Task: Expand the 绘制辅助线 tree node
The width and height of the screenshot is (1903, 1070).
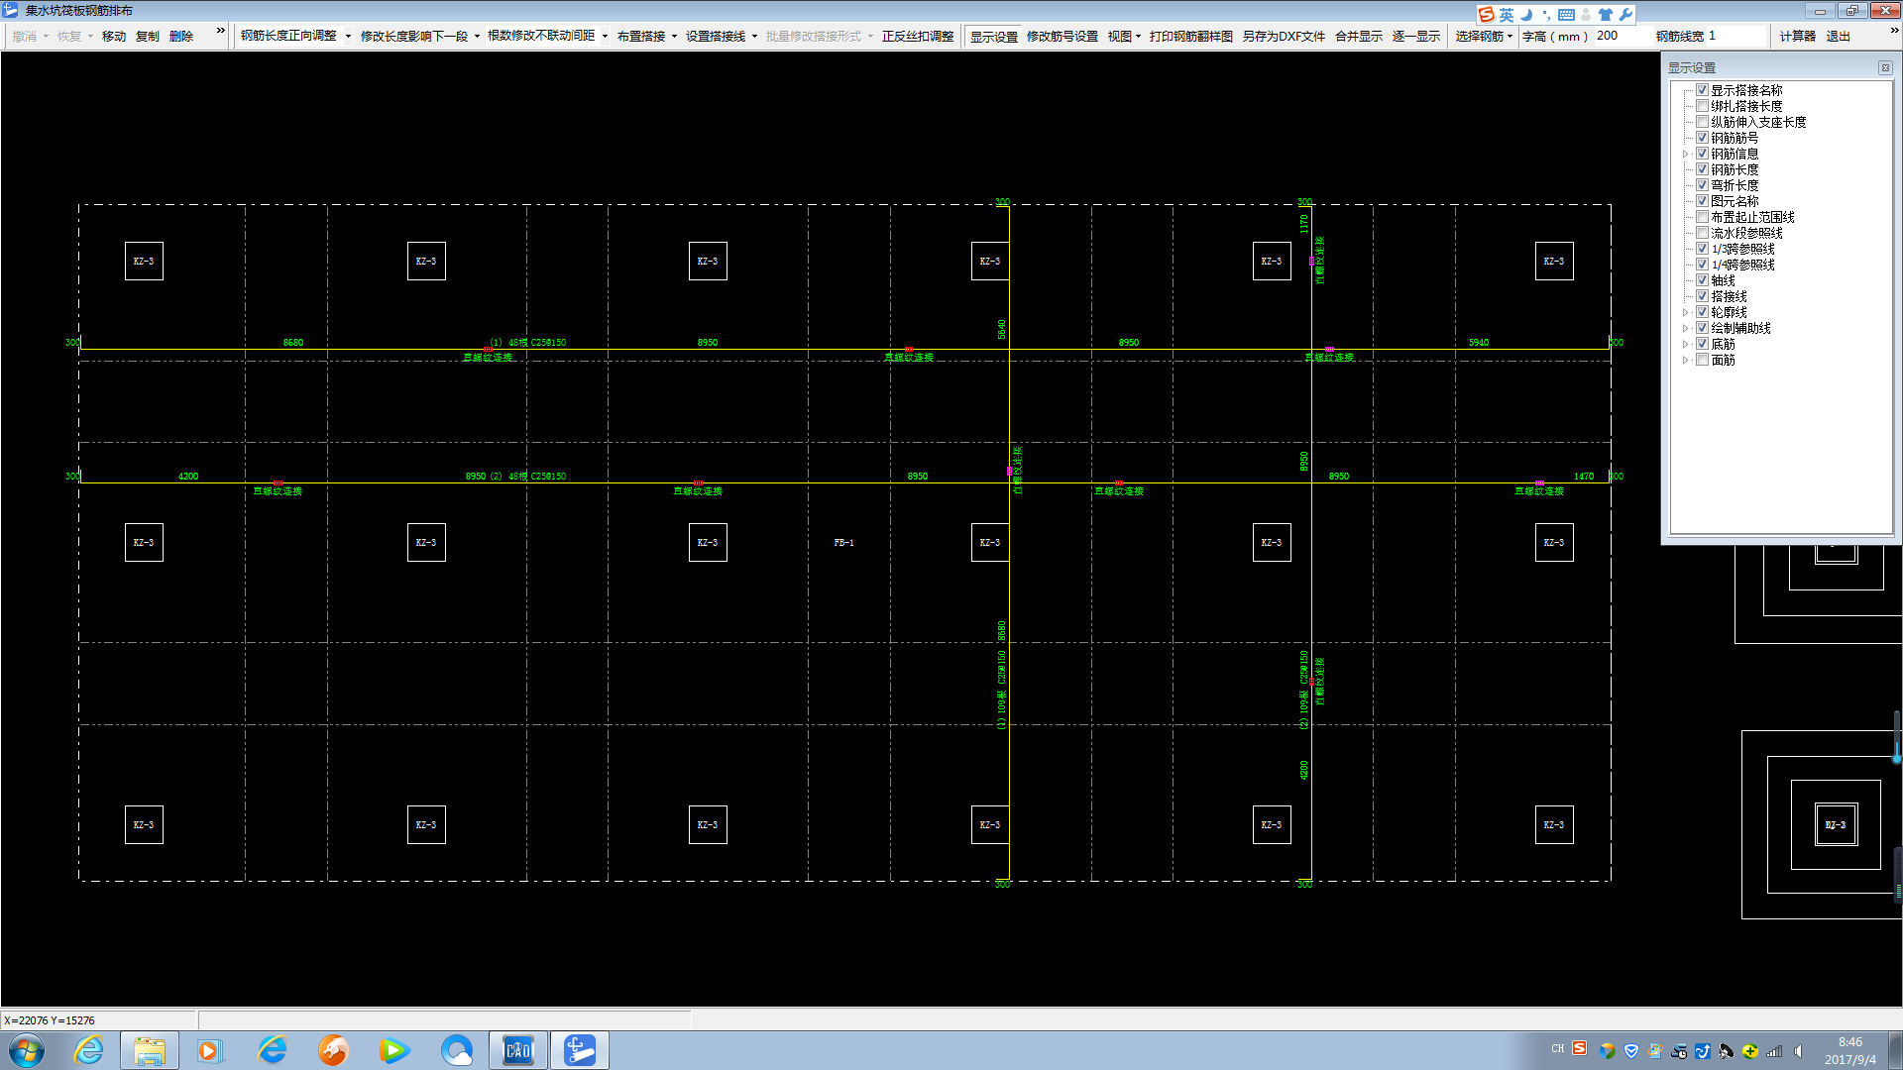Action: (x=1685, y=328)
